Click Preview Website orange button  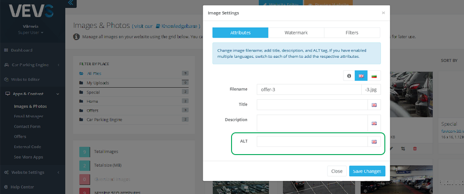(x=328, y=3)
